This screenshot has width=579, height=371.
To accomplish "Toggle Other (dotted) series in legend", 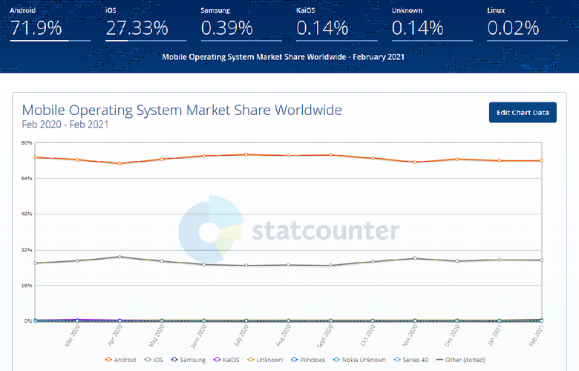I will [x=460, y=360].
